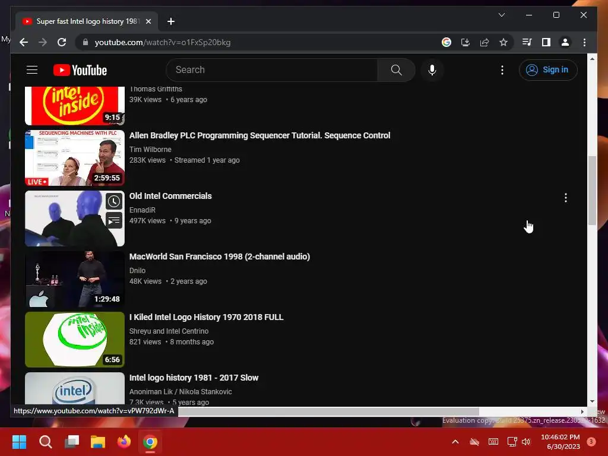Open Allen Bradley PLC Programming Sequencer Tutorial title
Viewport: 608px width, 456px height.
pos(259,135)
